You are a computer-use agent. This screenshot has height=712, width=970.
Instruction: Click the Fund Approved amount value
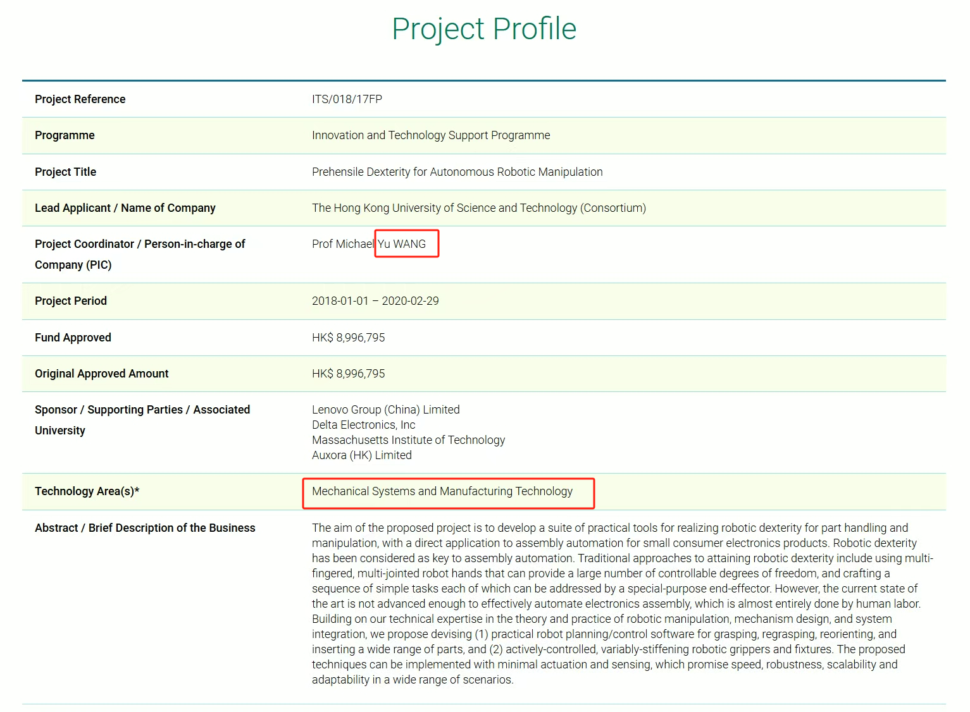(348, 338)
